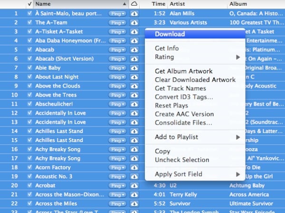Viewport: 285px width, 213px height.
Task: Click cloud download icon for Acoustic No. 3
Action: 134,177
